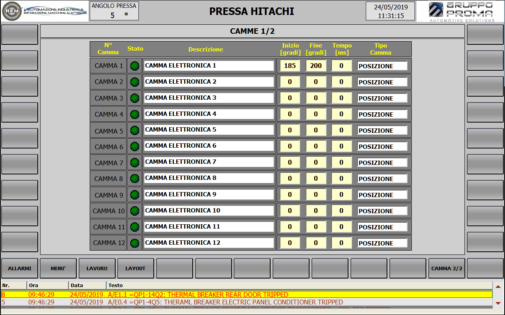505x315 pixels.
Task: Click the CAMMA 7 status indicator light
Action: click(x=135, y=163)
